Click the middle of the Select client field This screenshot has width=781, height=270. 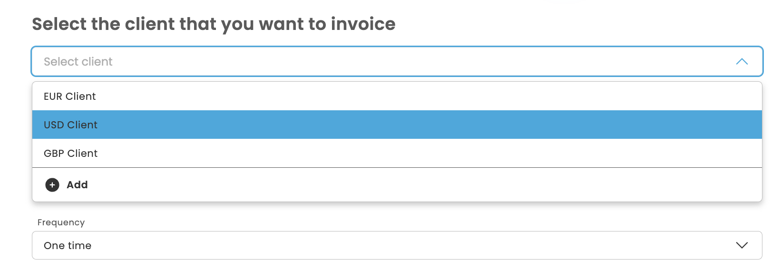coord(397,62)
